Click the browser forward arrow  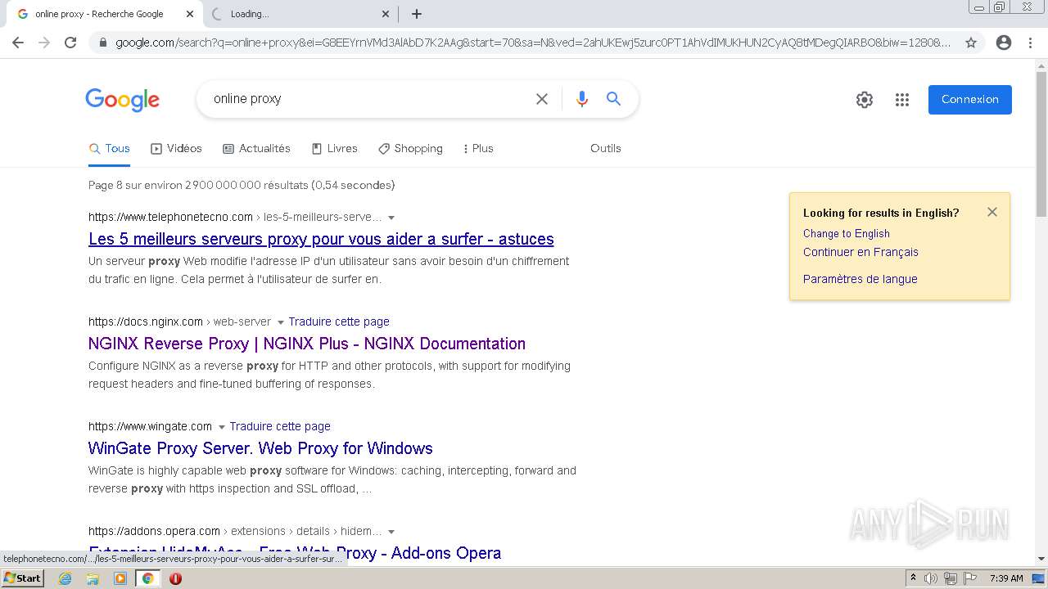(x=44, y=43)
